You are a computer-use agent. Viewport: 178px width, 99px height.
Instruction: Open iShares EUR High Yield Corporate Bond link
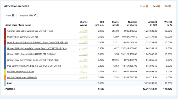(37, 49)
